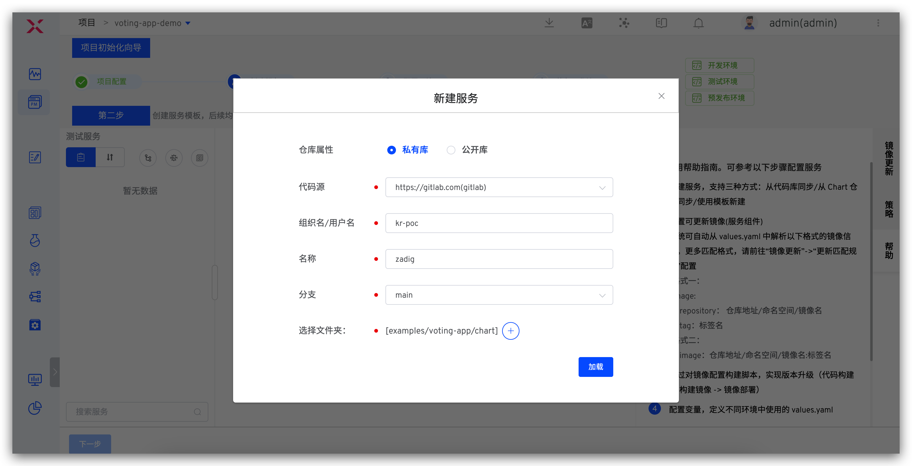912x466 pixels.
Task: Open the PM project management sidebar icon
Action: tap(35, 102)
